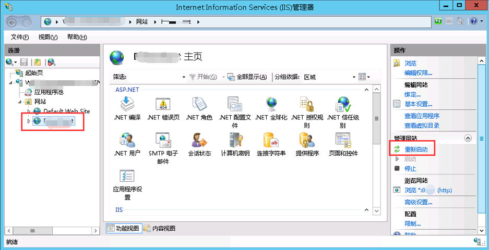Click the actions pane scrollbar up arrow

481,60
